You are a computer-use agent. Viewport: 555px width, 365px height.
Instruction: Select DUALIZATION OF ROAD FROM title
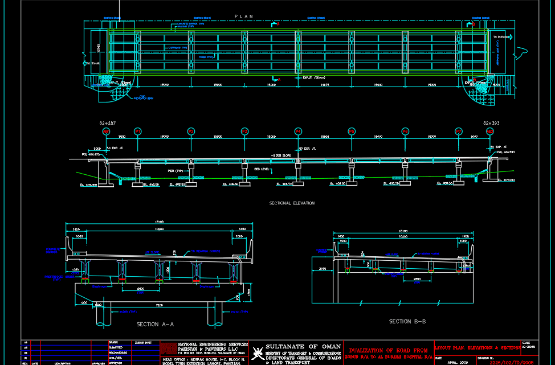pos(388,351)
